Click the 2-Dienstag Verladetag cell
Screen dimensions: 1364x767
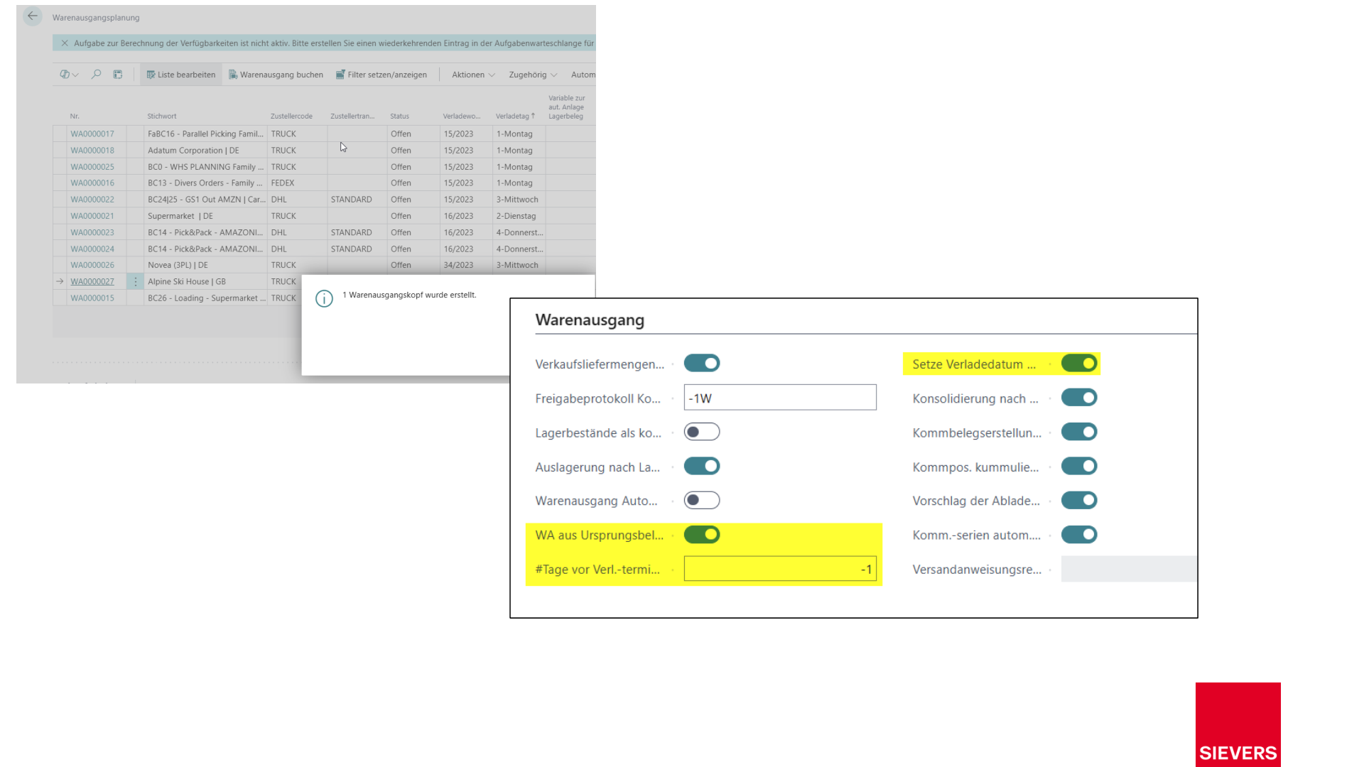519,216
